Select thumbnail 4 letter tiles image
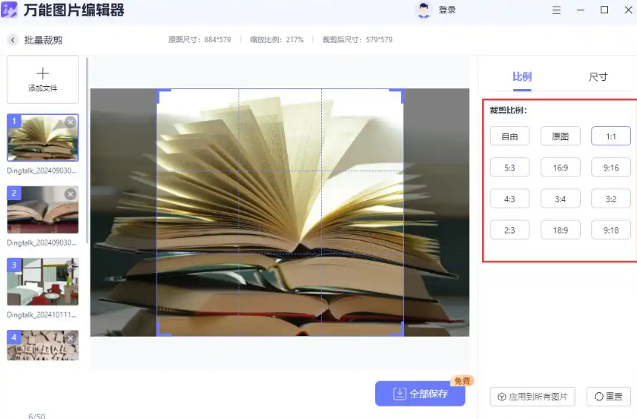The image size is (637, 419). (43, 346)
